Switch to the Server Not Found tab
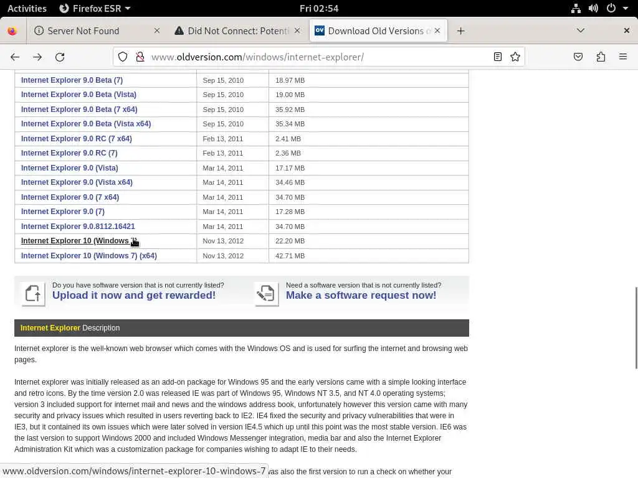 click(x=97, y=31)
